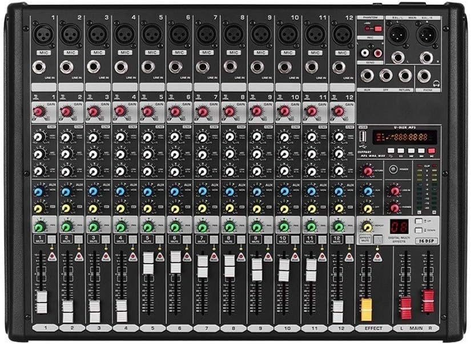Click the 16 DSP label

click(426, 241)
